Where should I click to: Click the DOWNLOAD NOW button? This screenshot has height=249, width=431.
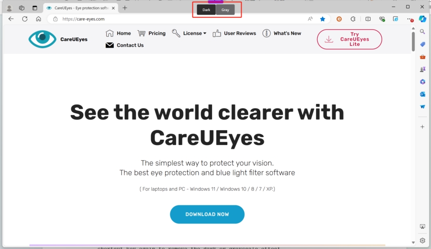tap(207, 214)
